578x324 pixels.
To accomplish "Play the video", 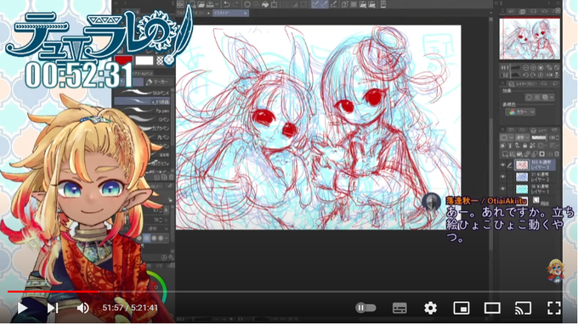I will point(22,308).
